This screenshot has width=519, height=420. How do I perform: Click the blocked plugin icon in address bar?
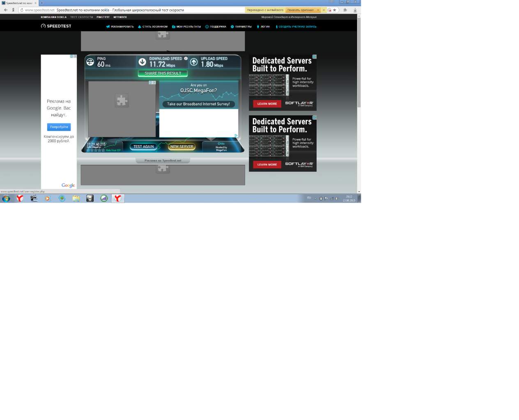tap(329, 10)
